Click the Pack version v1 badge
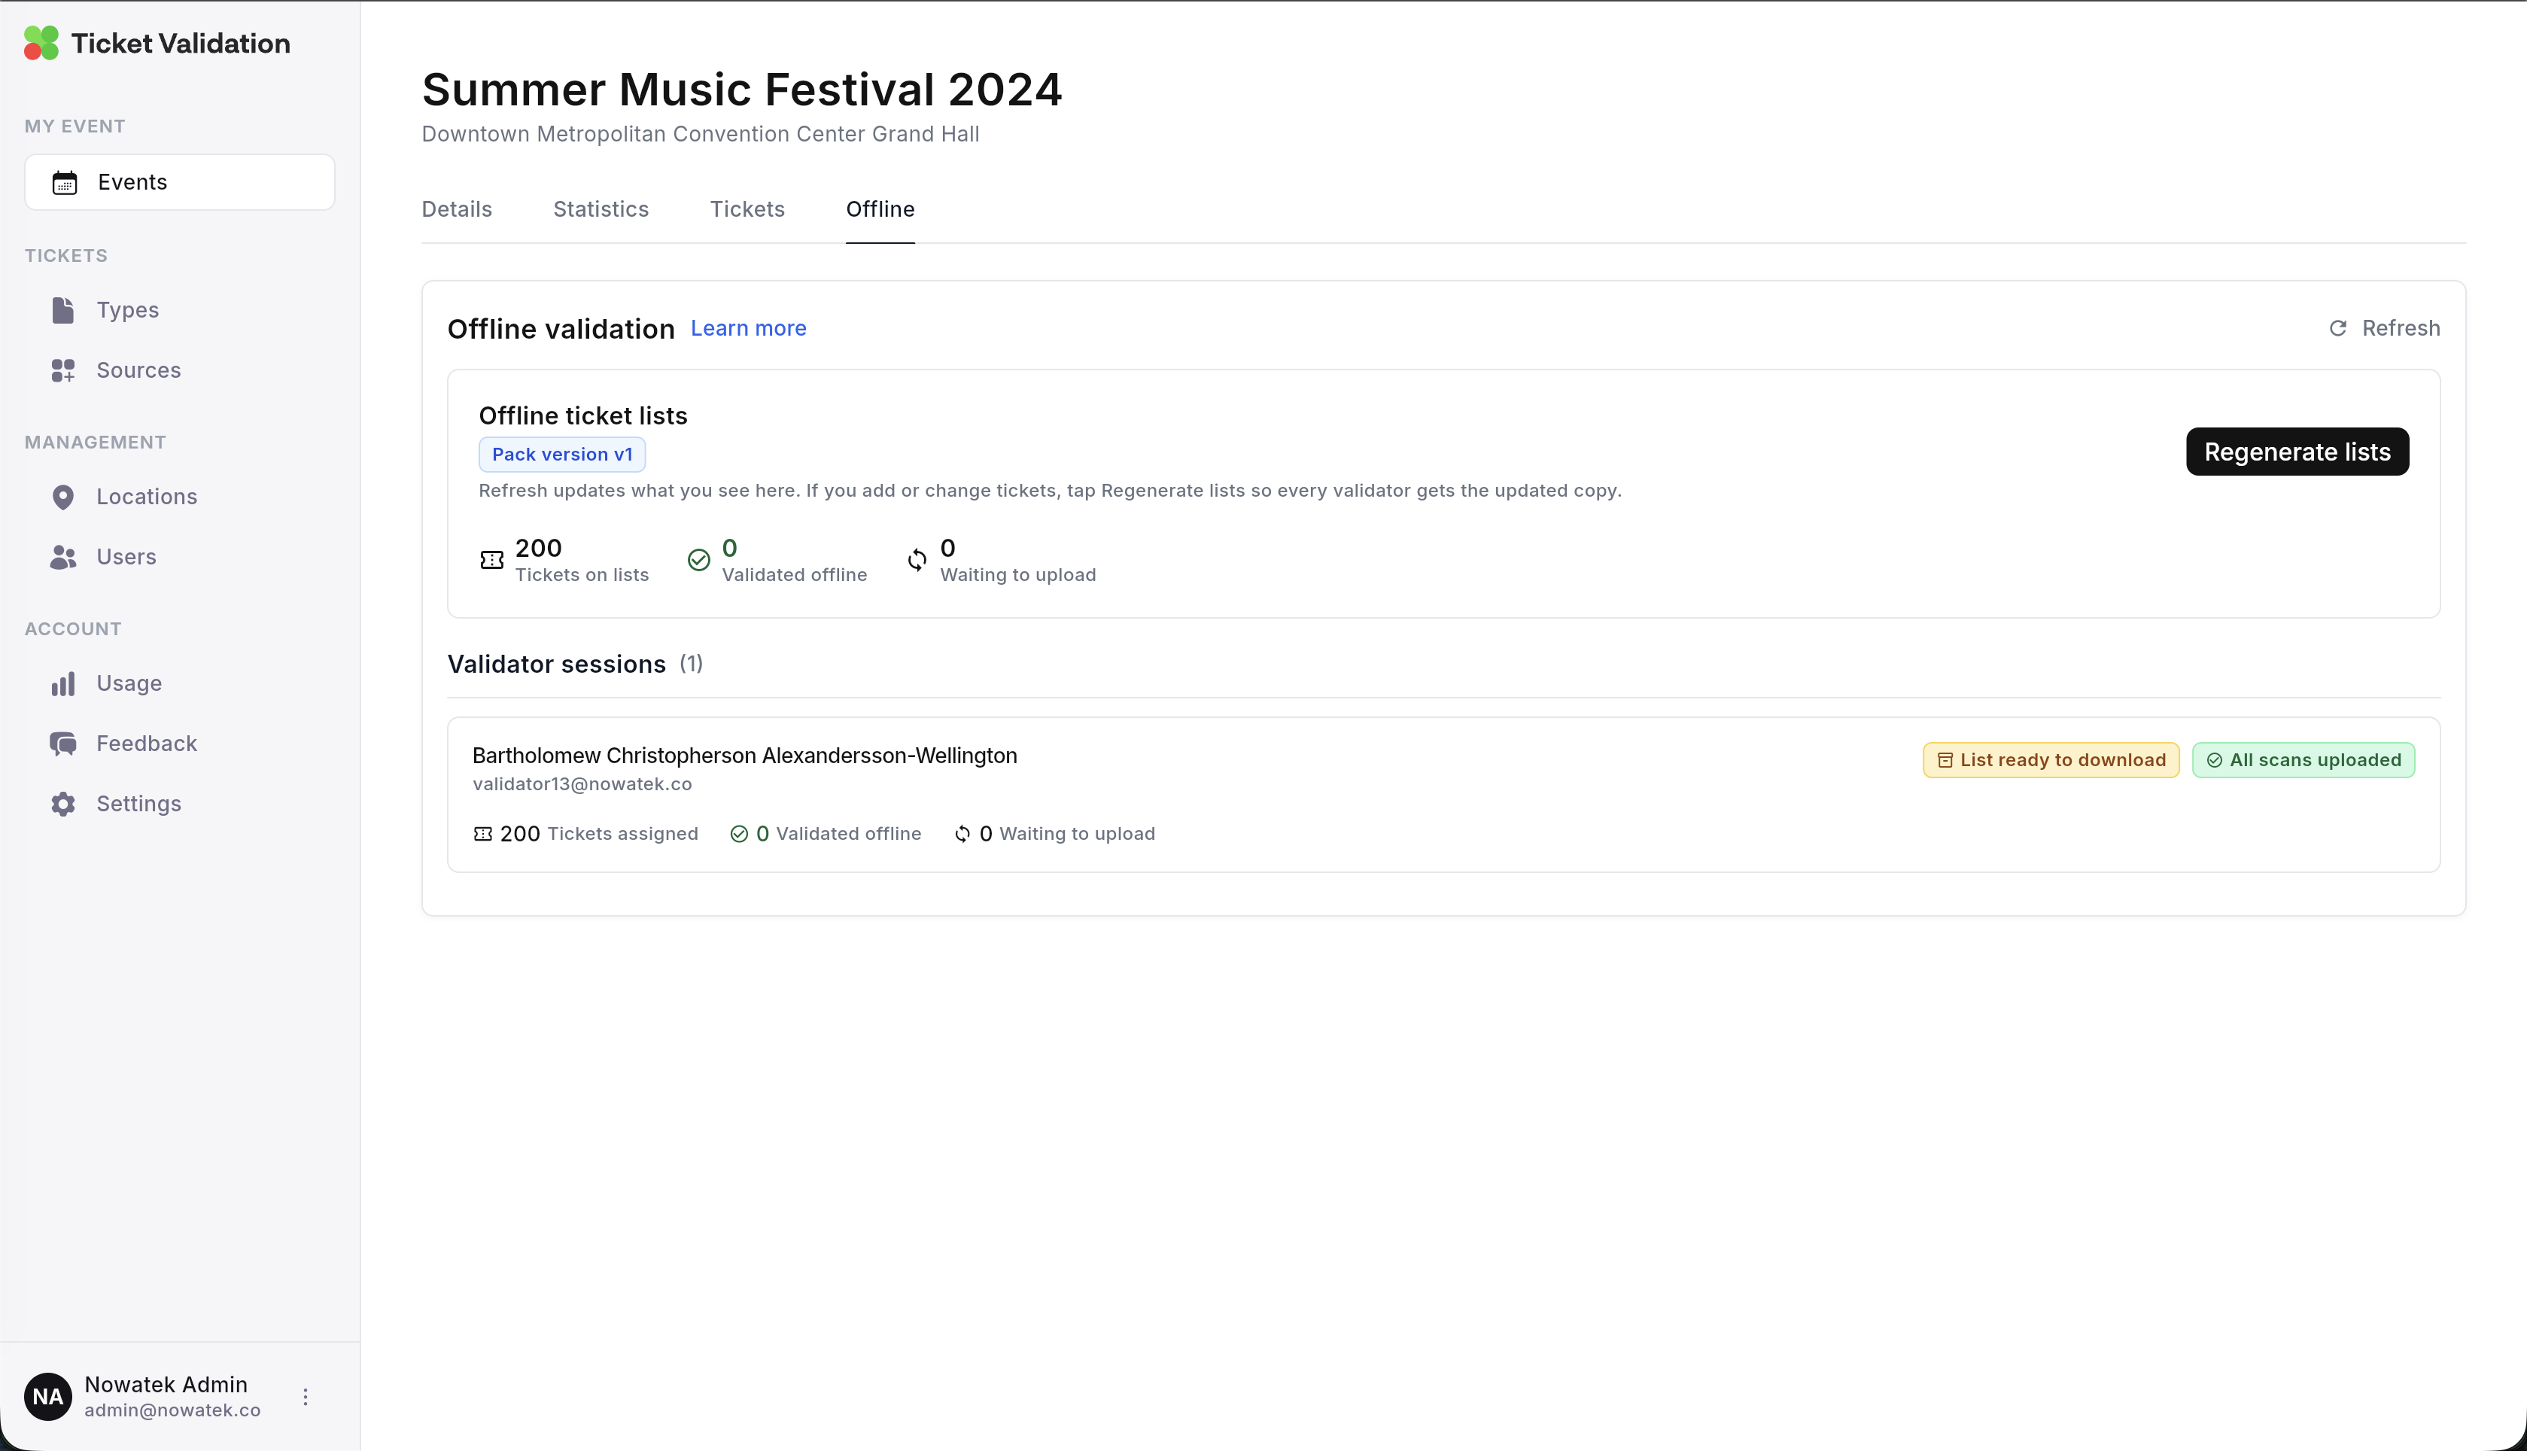This screenshot has height=1451, width=2527. 562,453
